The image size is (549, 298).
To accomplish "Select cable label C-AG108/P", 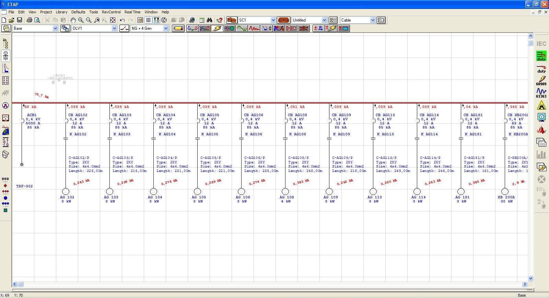I will [x=299, y=158].
